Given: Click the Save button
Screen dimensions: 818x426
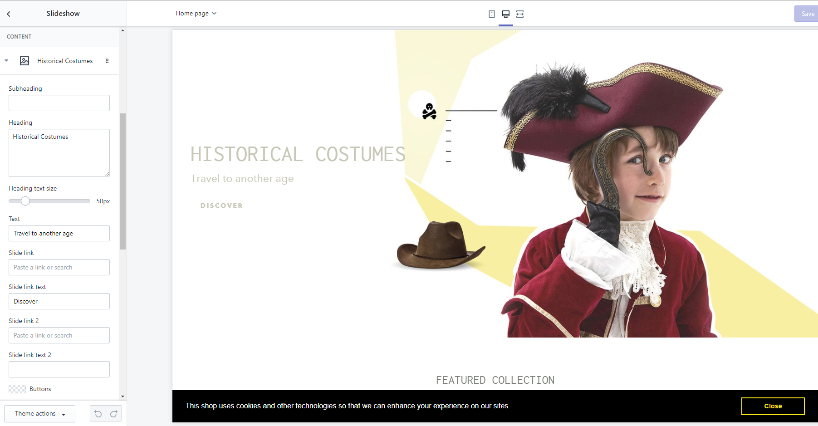Looking at the screenshot, I should click(x=807, y=14).
